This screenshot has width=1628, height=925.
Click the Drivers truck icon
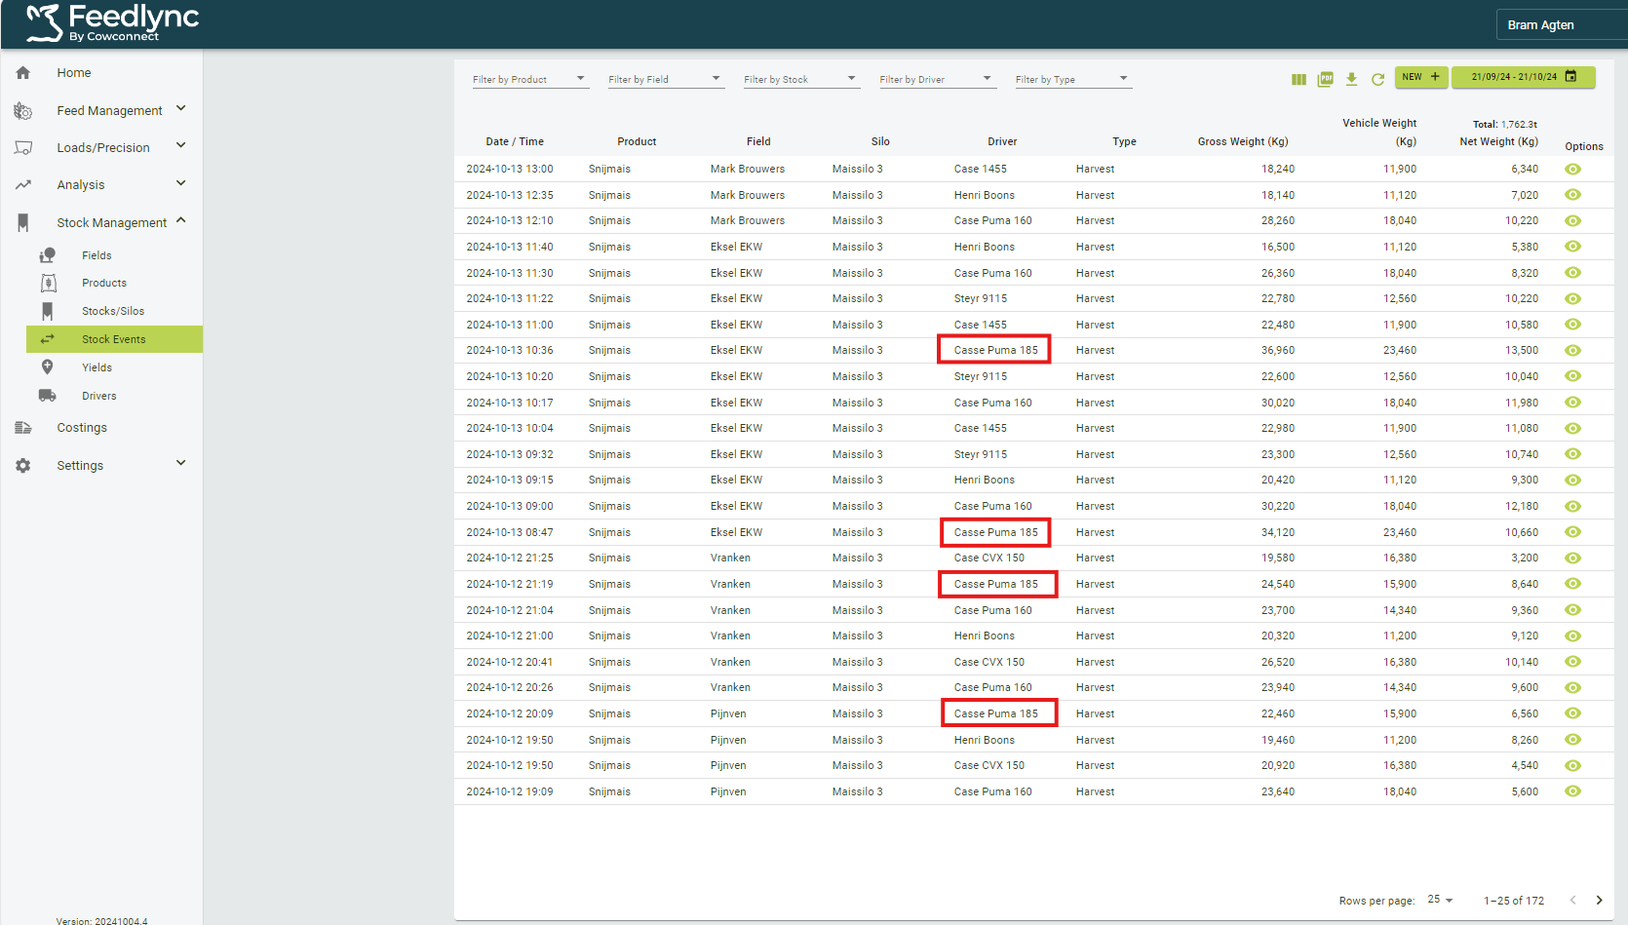pos(48,396)
